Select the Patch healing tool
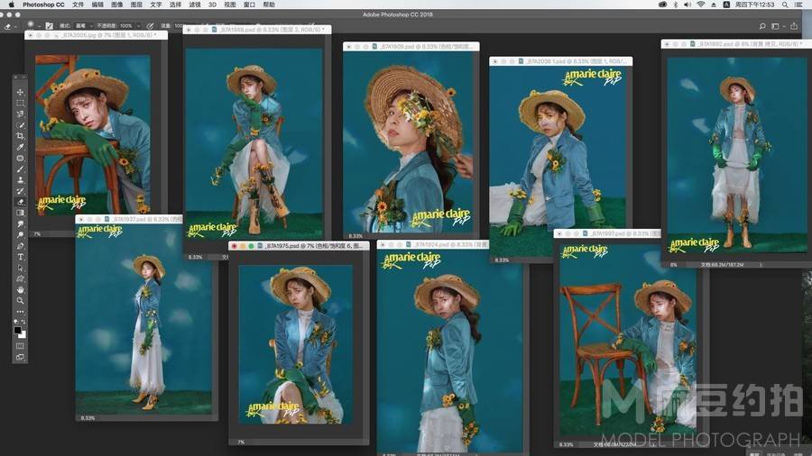Viewport: 812px width, 456px height. pyautogui.click(x=20, y=158)
